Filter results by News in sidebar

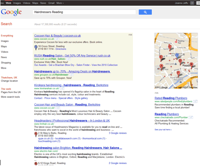4,57
